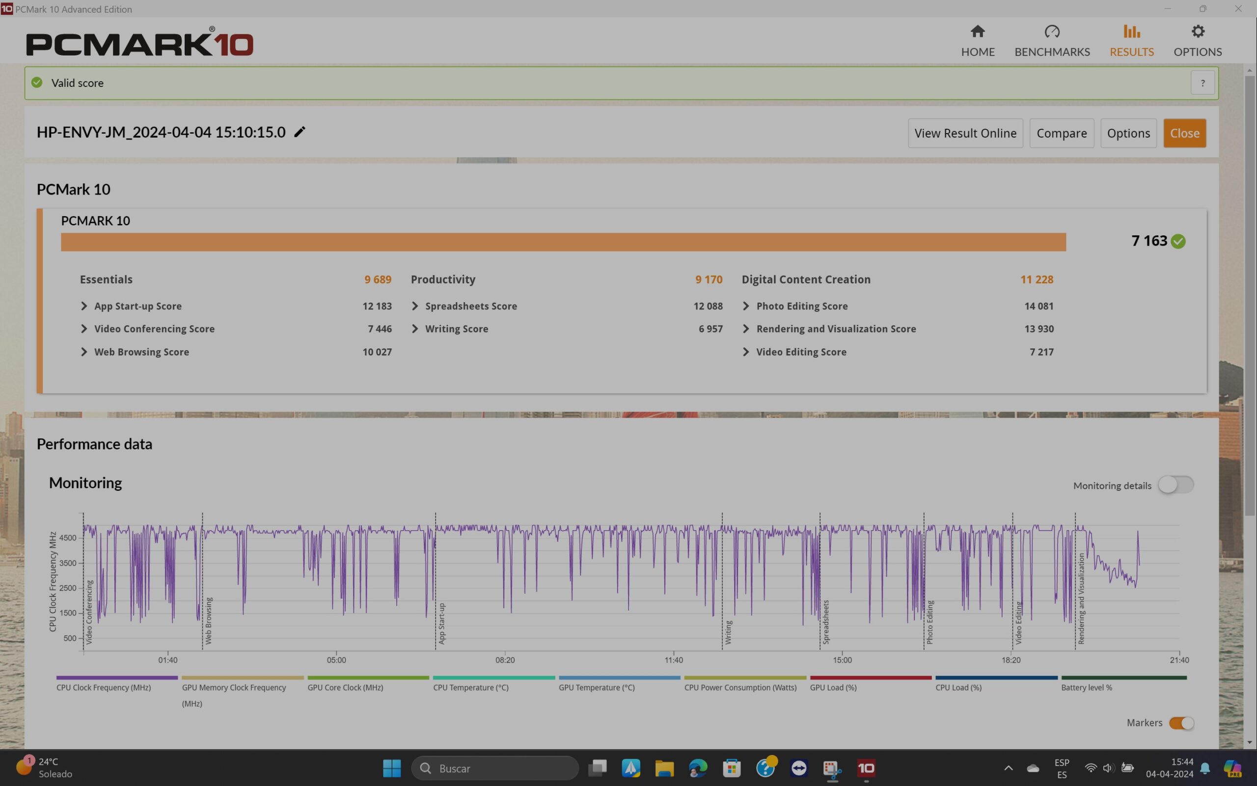The width and height of the screenshot is (1257, 786).
Task: Click the ESP ES language indicator
Action: (1062, 768)
